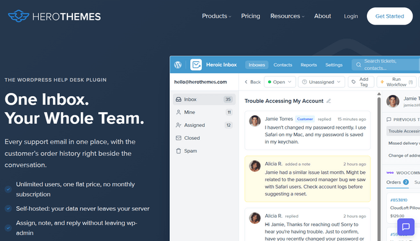Click the Inbox count badge 35
This screenshot has height=241, width=420.
[228, 99]
